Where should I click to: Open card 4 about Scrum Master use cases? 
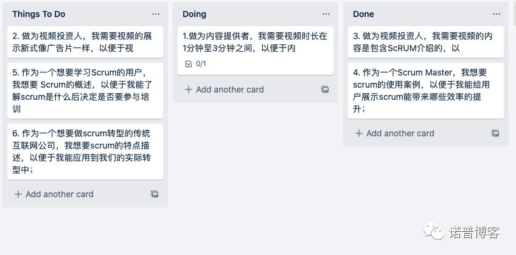(x=426, y=91)
